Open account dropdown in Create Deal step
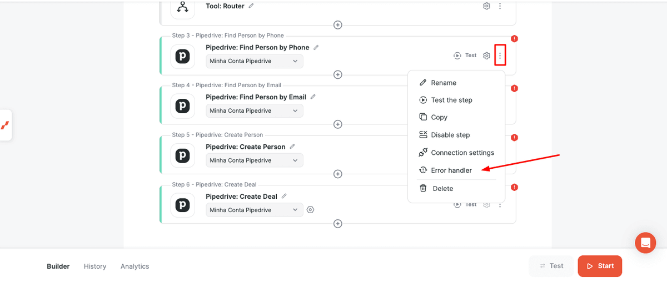 255,210
